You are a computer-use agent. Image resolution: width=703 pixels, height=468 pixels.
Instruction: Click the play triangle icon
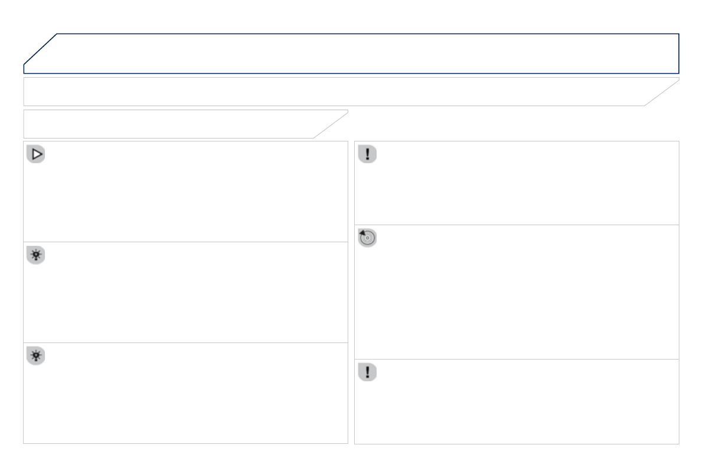(x=37, y=154)
